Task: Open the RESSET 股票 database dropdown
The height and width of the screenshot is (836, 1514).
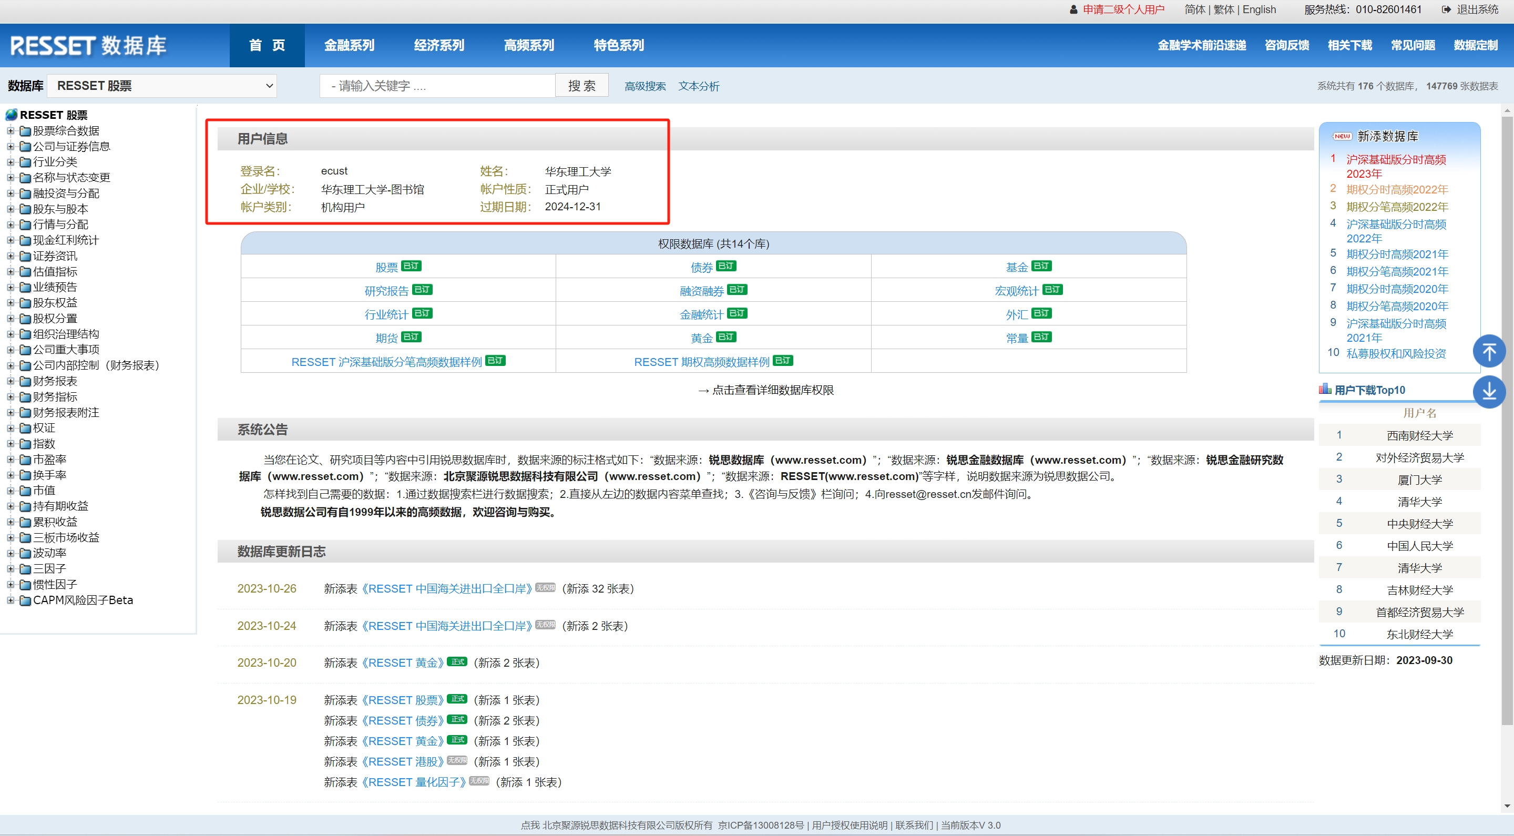Action: tap(162, 86)
